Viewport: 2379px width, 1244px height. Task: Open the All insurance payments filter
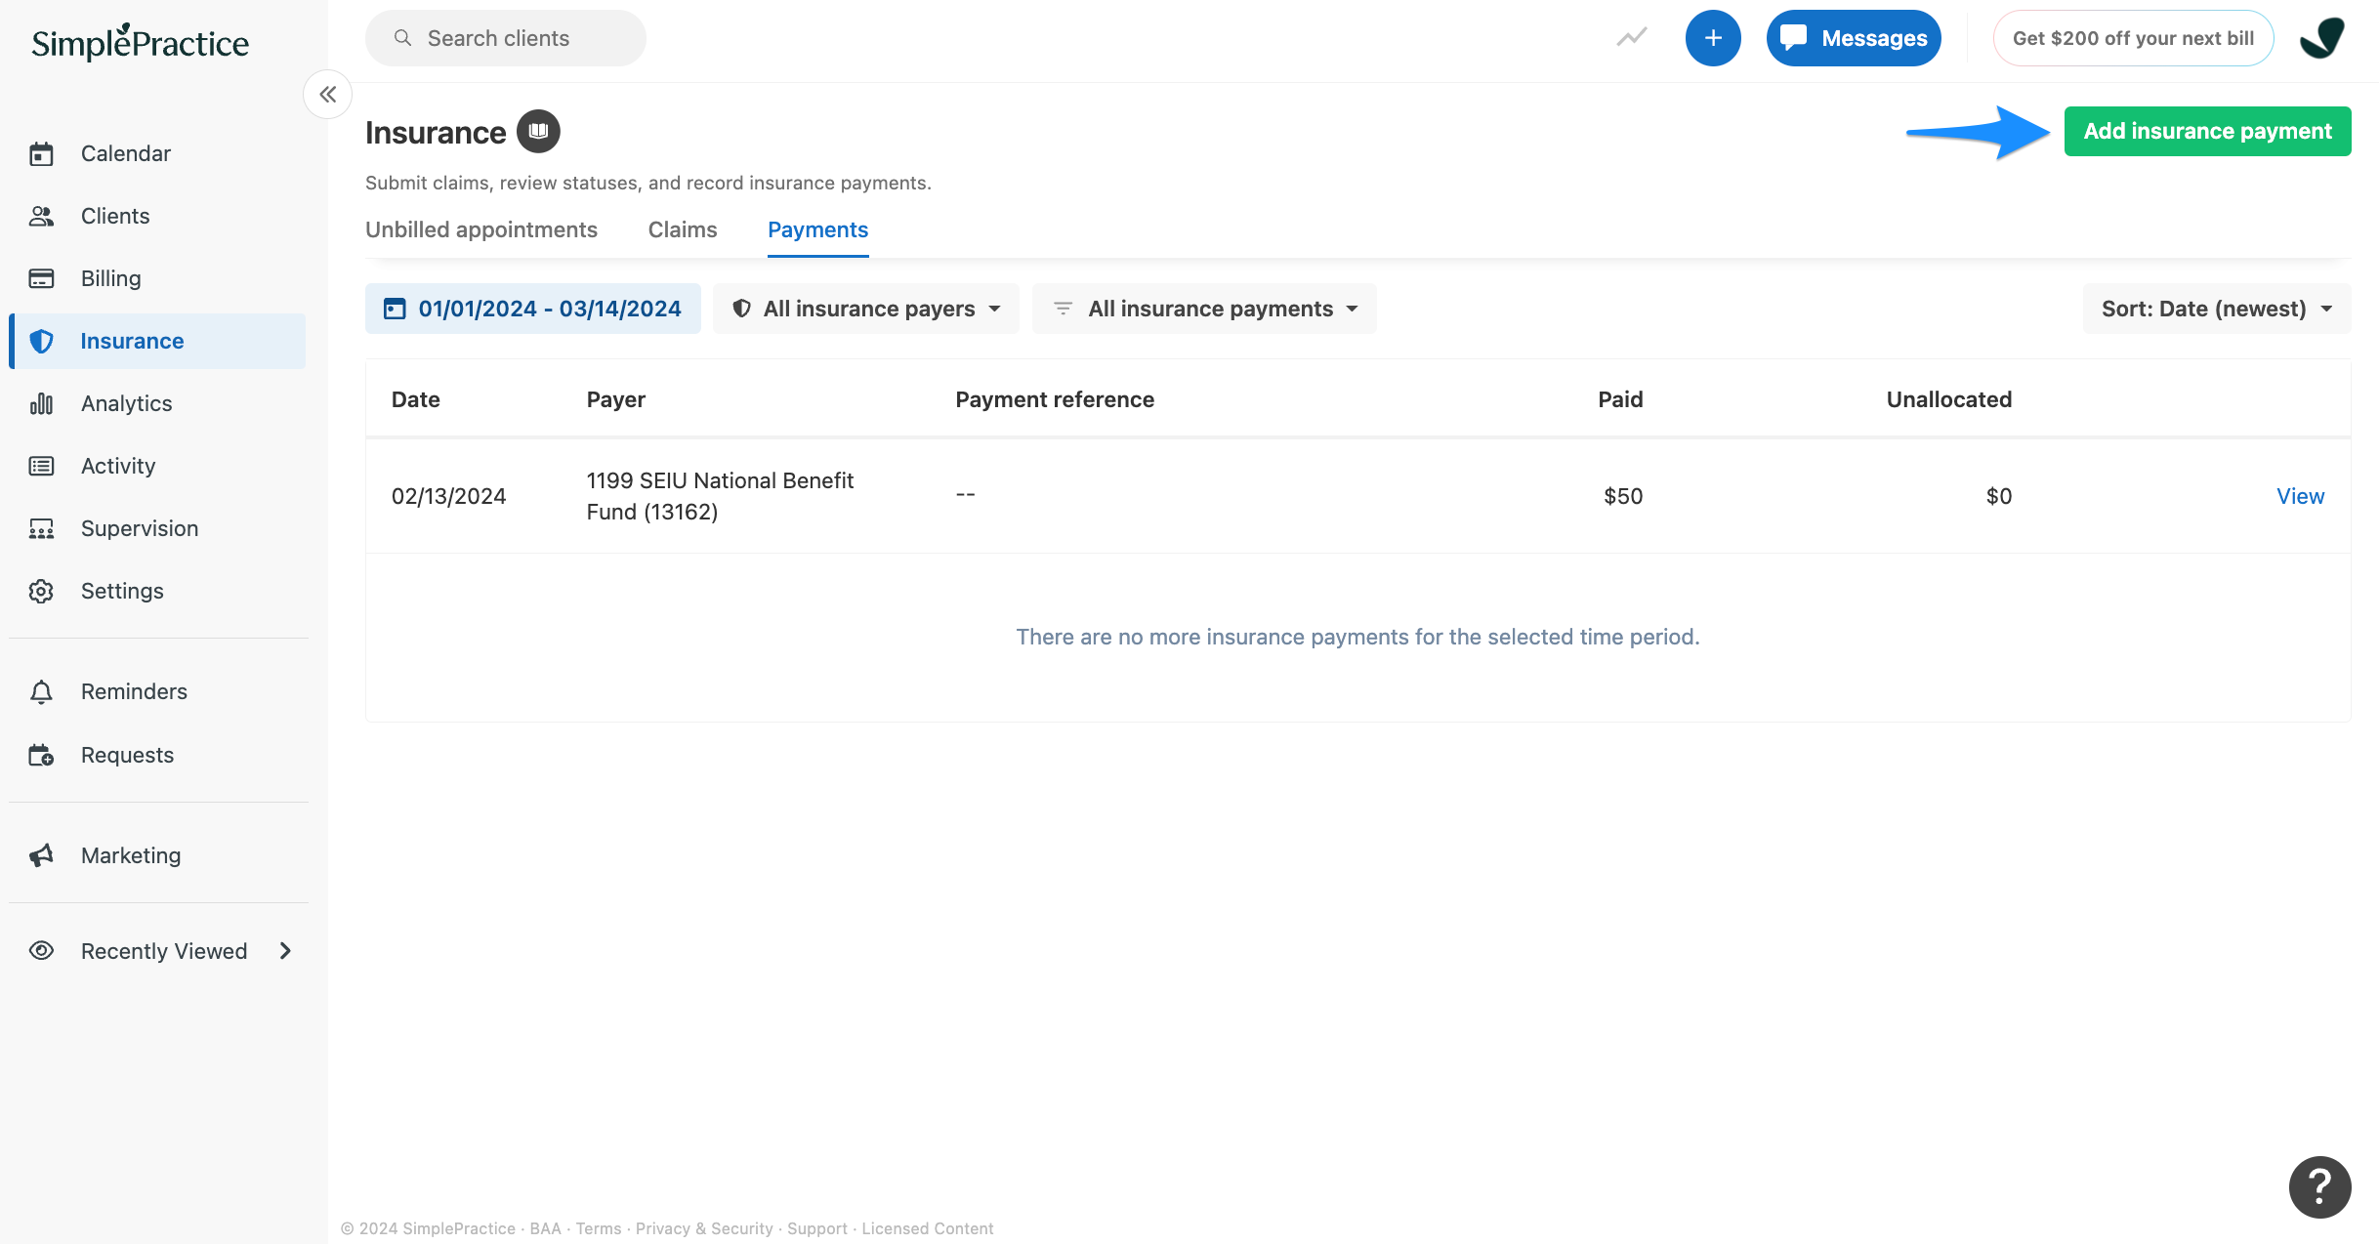[x=1205, y=309]
